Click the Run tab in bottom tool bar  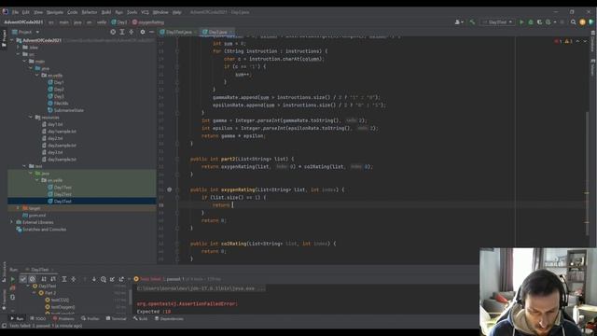17,318
